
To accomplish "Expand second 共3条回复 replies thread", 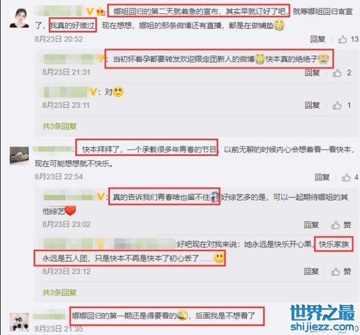I will tap(59, 292).
